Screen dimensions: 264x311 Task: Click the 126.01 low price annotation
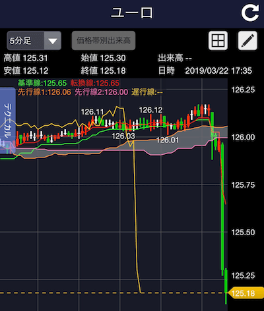[x=168, y=140]
